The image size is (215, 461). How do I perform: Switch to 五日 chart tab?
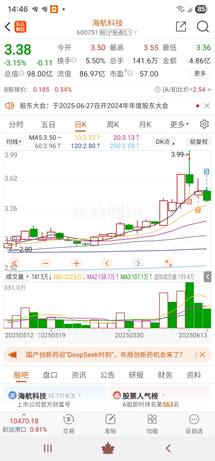coord(48,125)
